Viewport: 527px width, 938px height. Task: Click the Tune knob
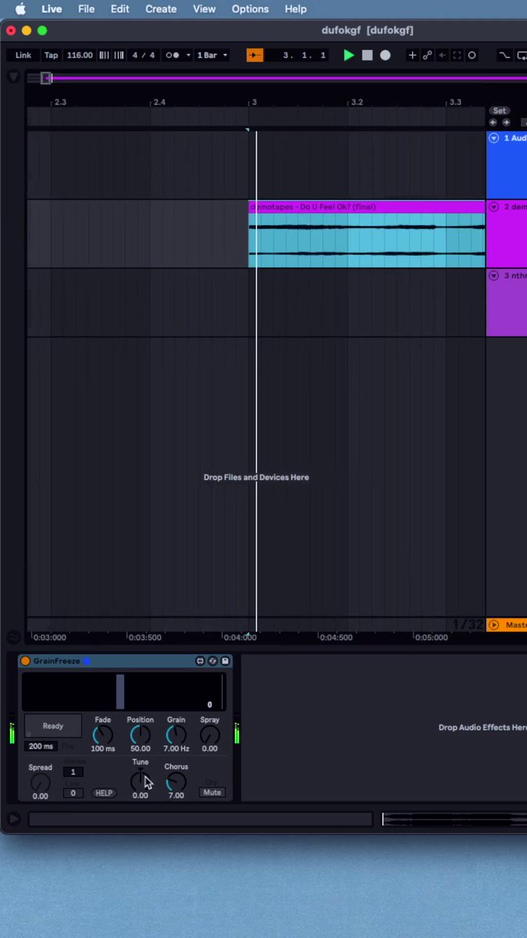(x=140, y=780)
